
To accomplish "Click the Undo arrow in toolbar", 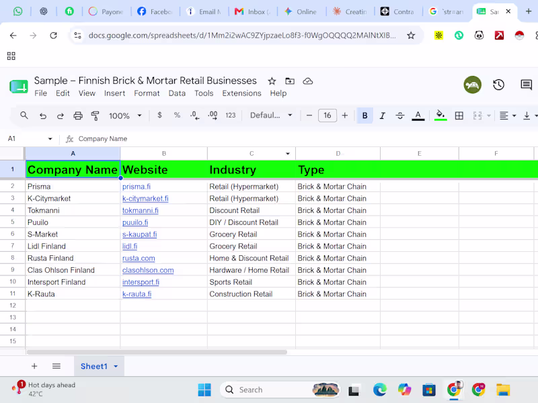I will point(43,116).
